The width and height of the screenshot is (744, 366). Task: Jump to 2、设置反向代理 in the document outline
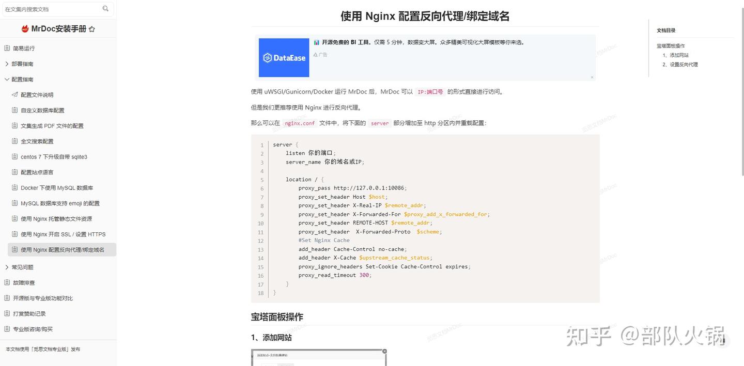pos(680,65)
